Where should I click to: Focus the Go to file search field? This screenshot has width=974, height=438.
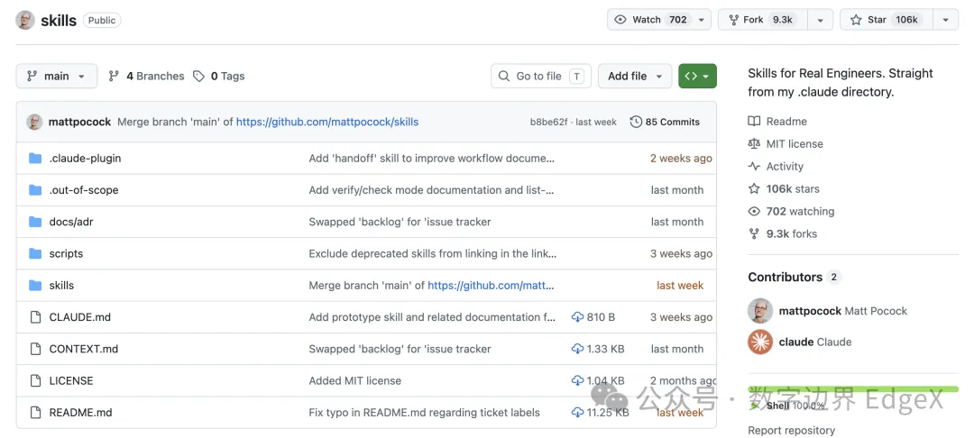pyautogui.click(x=541, y=76)
